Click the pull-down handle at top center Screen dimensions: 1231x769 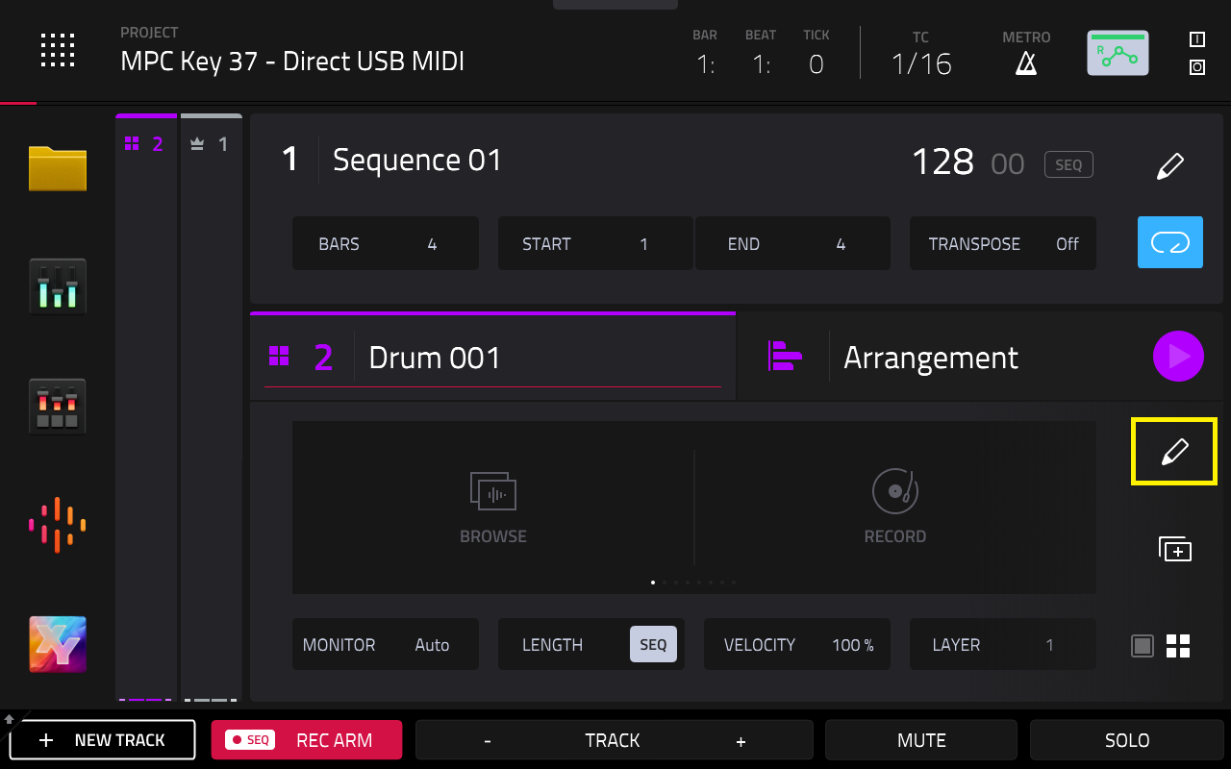615,5
